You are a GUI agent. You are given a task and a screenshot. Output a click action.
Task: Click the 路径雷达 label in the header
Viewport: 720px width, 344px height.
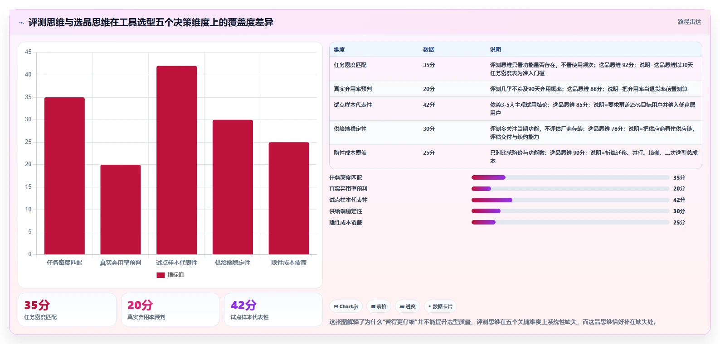coord(689,22)
